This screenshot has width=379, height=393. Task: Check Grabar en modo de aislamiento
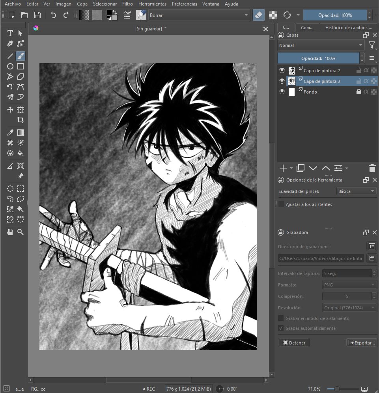tap(281, 318)
